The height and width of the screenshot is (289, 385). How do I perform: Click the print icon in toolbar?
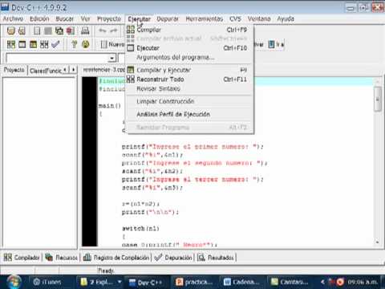[85, 31]
